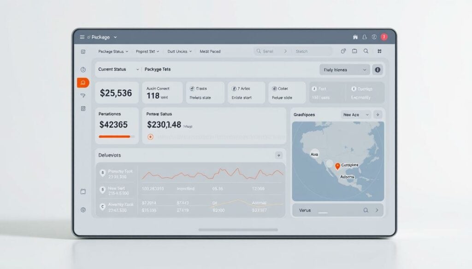Switch to the Packyge Tets tab

tap(158, 69)
